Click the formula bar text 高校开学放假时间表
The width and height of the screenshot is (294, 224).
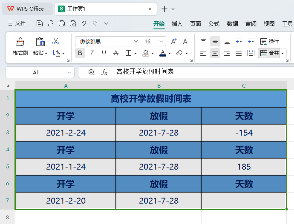145,72
